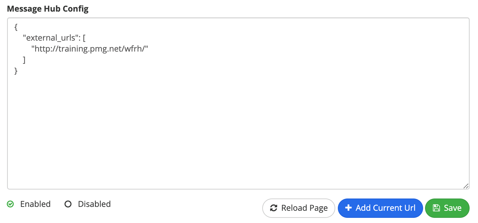Click the opening curly brace line
478x223 pixels.
point(16,27)
